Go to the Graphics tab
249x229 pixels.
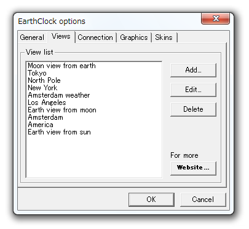[x=134, y=37]
